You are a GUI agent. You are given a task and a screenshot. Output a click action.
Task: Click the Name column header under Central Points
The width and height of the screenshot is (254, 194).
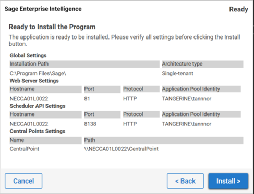click(45, 140)
